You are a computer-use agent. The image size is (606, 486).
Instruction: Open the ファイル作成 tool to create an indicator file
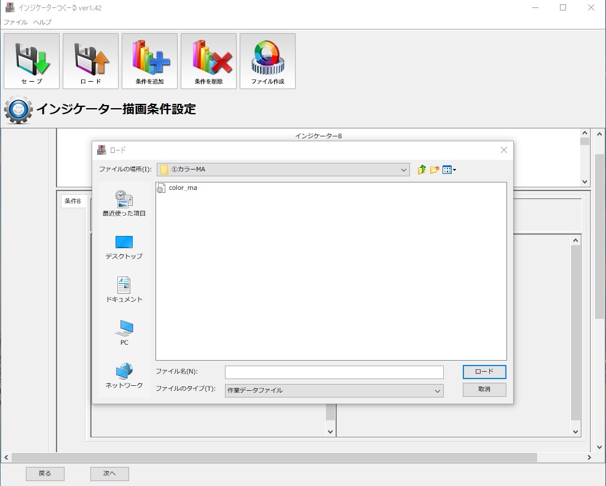267,60
